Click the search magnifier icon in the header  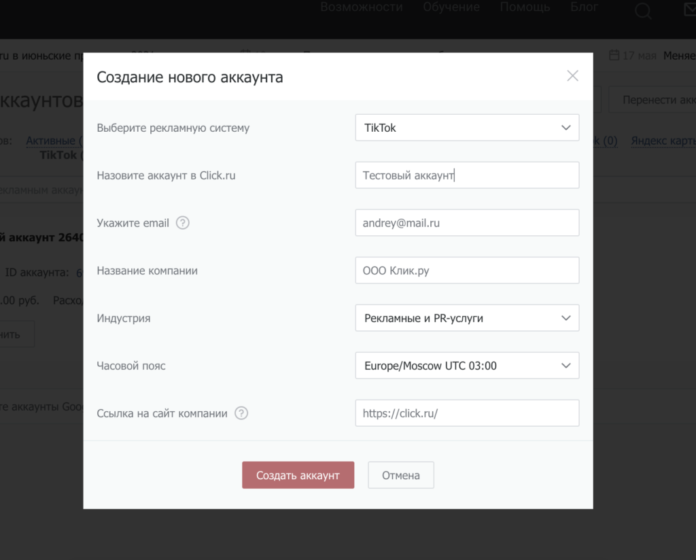tap(643, 11)
